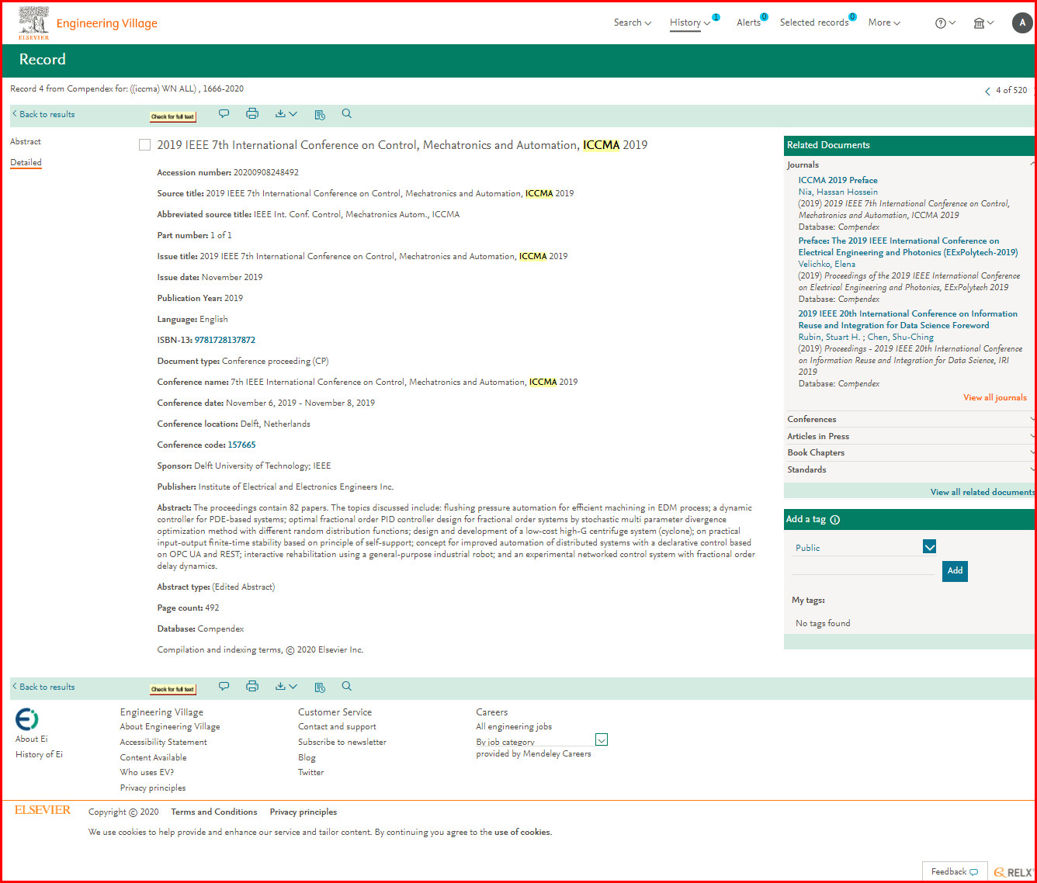Viewport: 1037px width, 883px height.
Task: Click the upper 'Back to results' link
Action: tap(43, 114)
